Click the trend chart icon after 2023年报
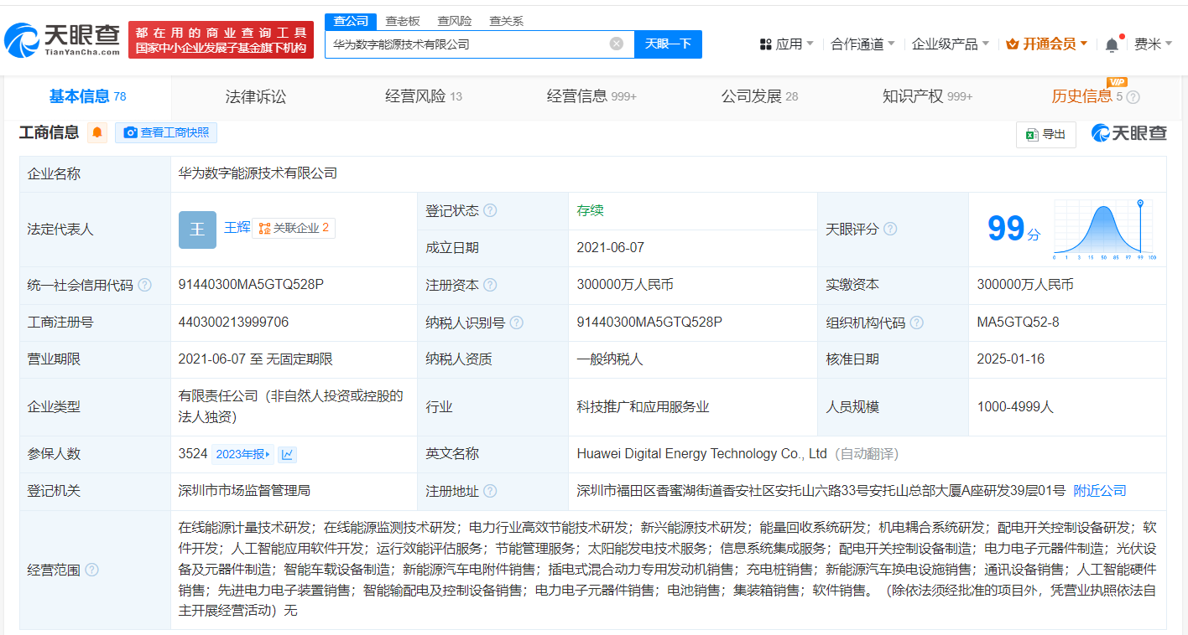1188x635 pixels. [286, 453]
